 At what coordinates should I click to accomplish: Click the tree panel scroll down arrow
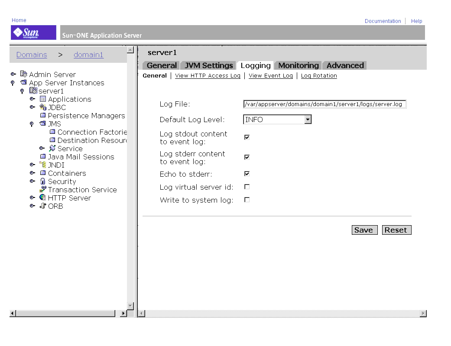(x=130, y=306)
